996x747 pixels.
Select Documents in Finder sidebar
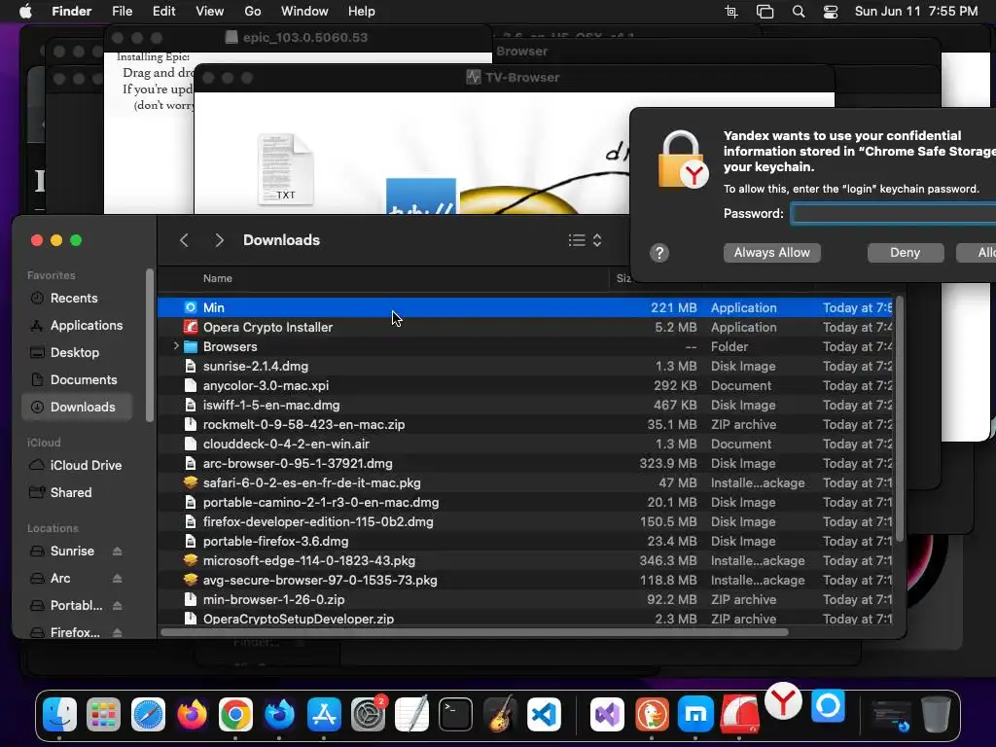pos(78,380)
